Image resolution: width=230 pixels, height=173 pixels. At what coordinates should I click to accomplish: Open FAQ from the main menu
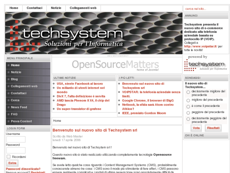pyautogui.click(x=28, y=114)
